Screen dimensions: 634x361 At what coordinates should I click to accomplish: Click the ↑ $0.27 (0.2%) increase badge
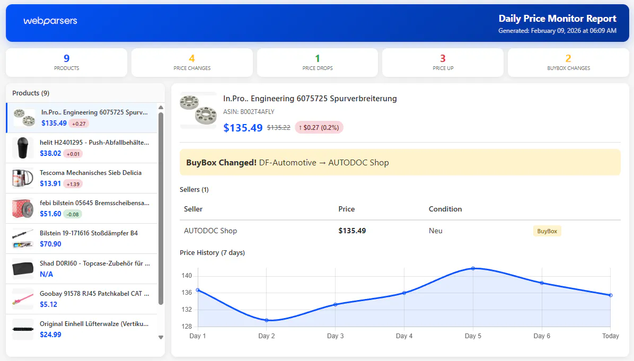point(319,127)
